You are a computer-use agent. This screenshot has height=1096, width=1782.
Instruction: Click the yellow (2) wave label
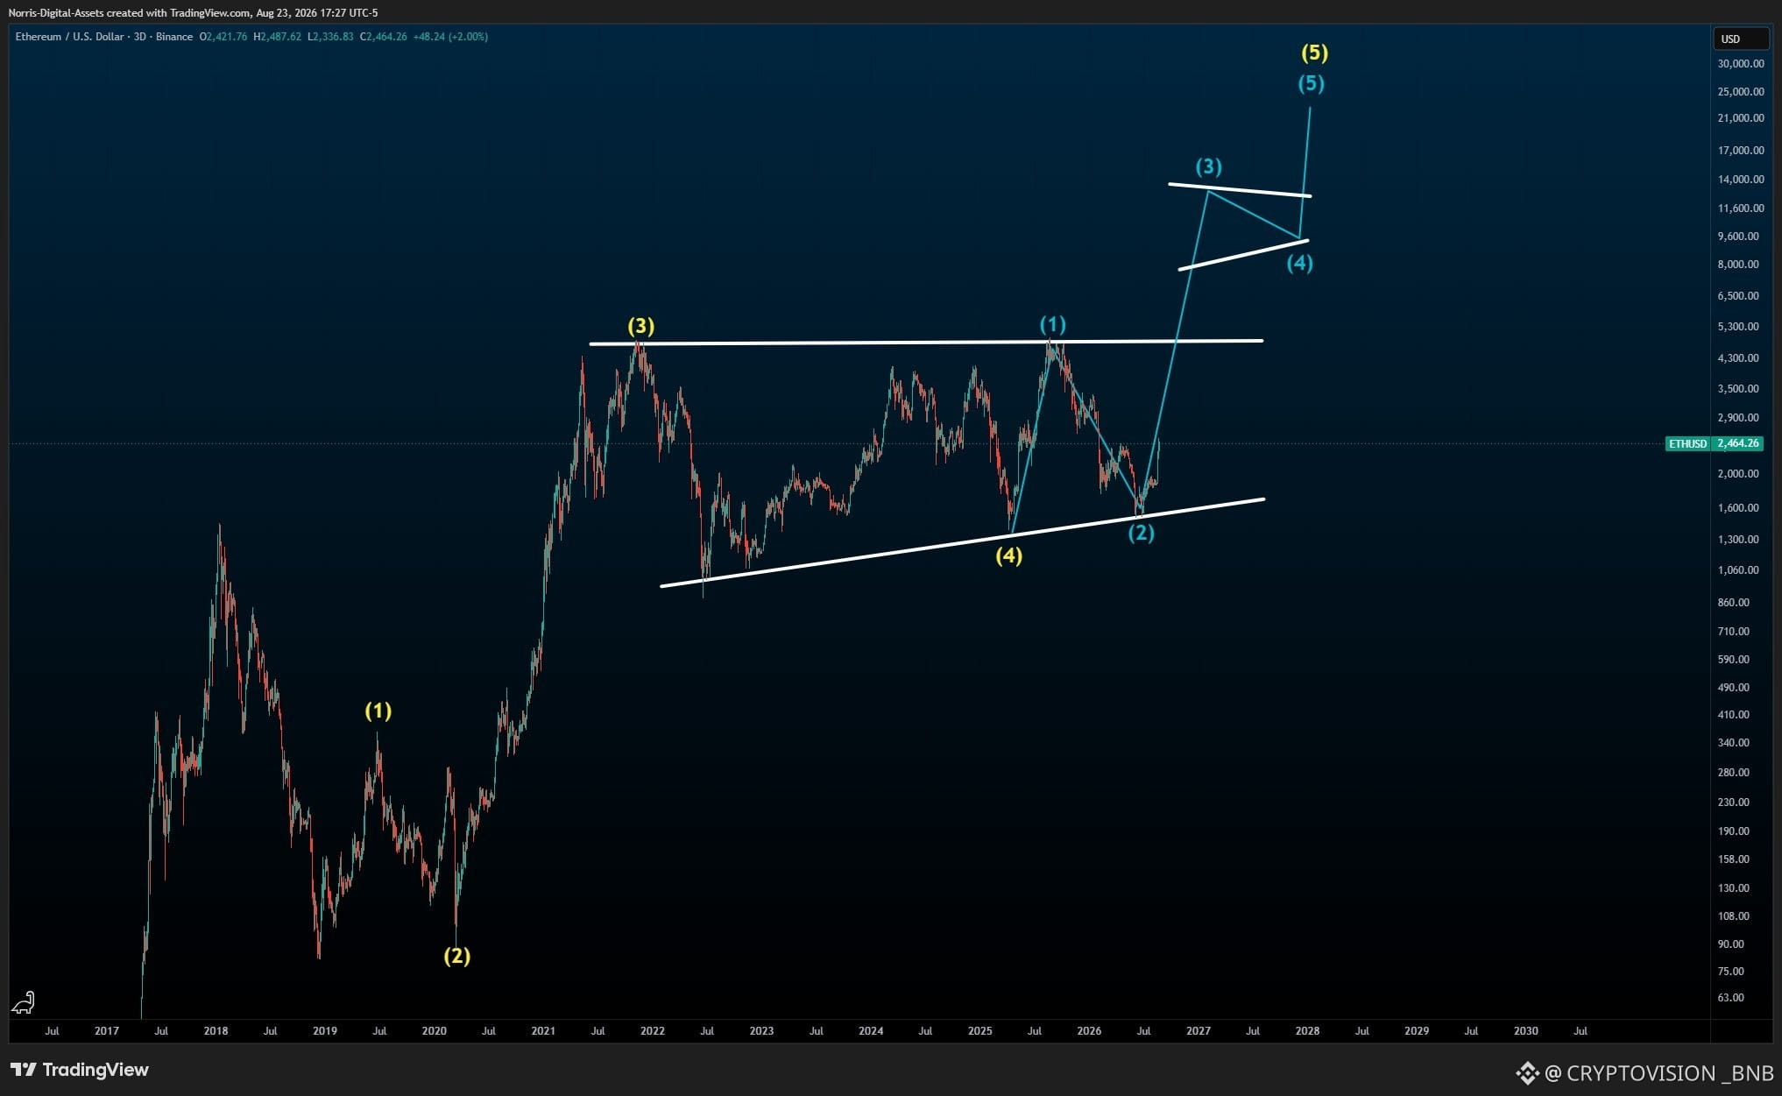pos(457,955)
